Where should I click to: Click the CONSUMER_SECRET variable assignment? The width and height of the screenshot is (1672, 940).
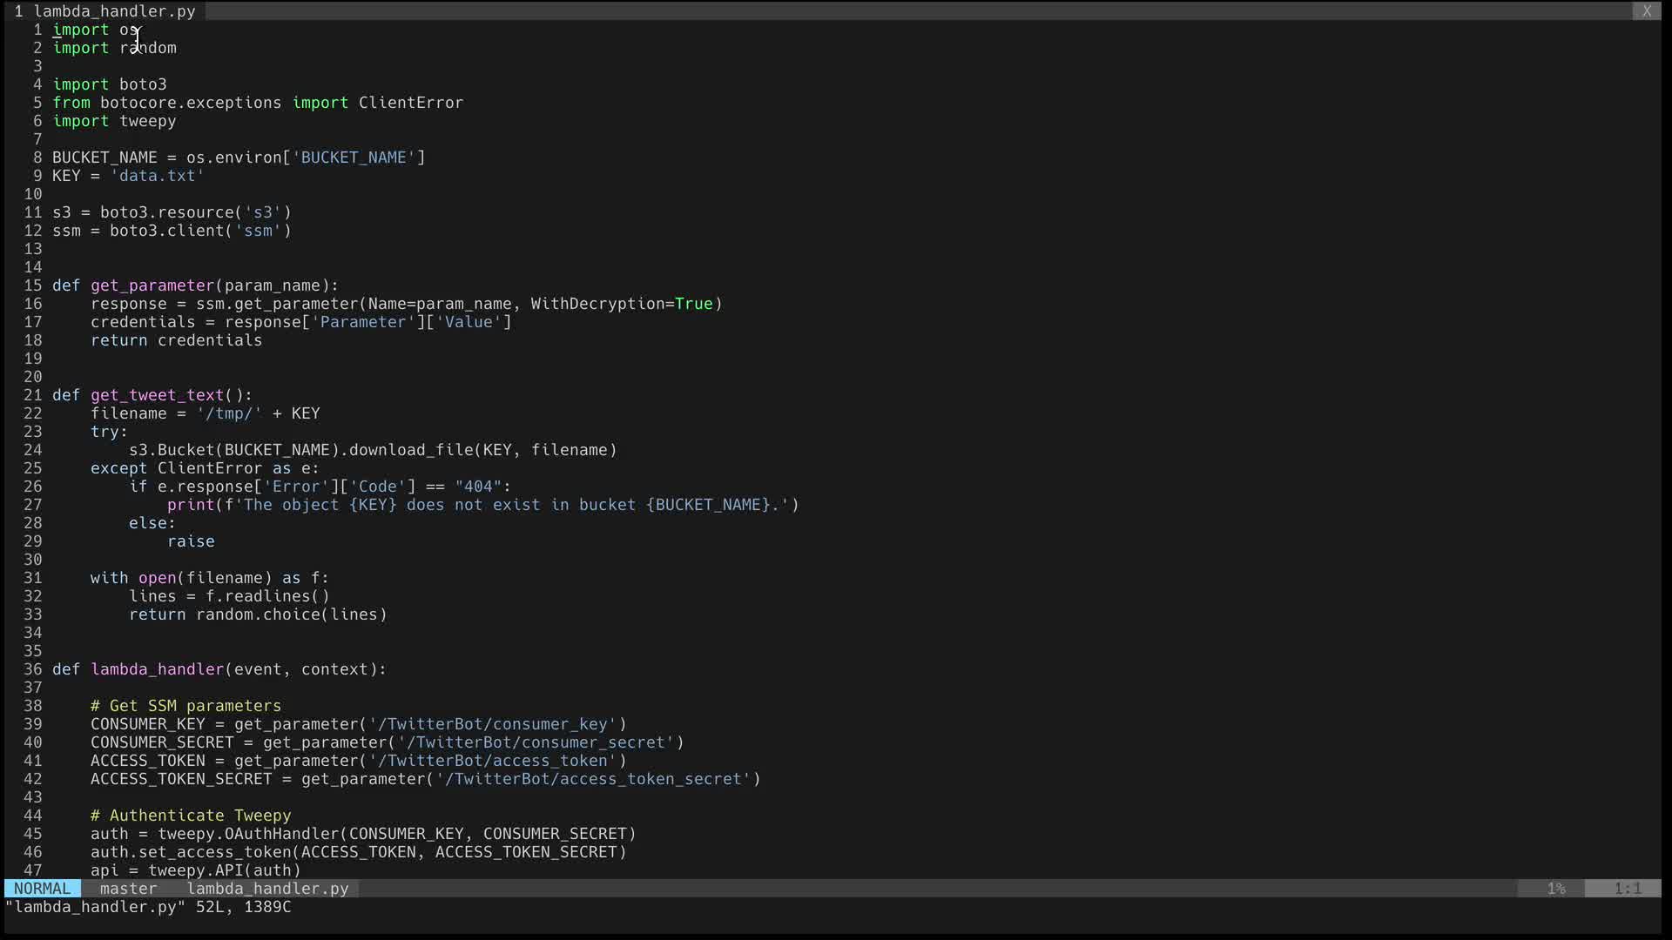coord(162,742)
